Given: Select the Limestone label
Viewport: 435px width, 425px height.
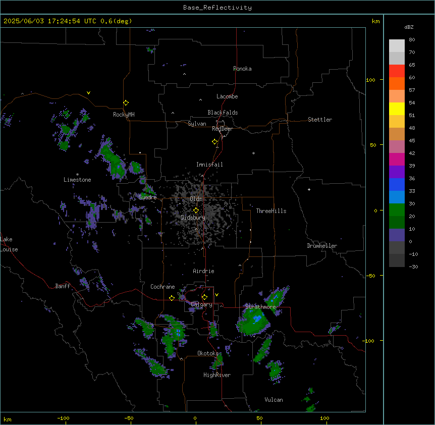Looking at the screenshot, I should [x=77, y=180].
